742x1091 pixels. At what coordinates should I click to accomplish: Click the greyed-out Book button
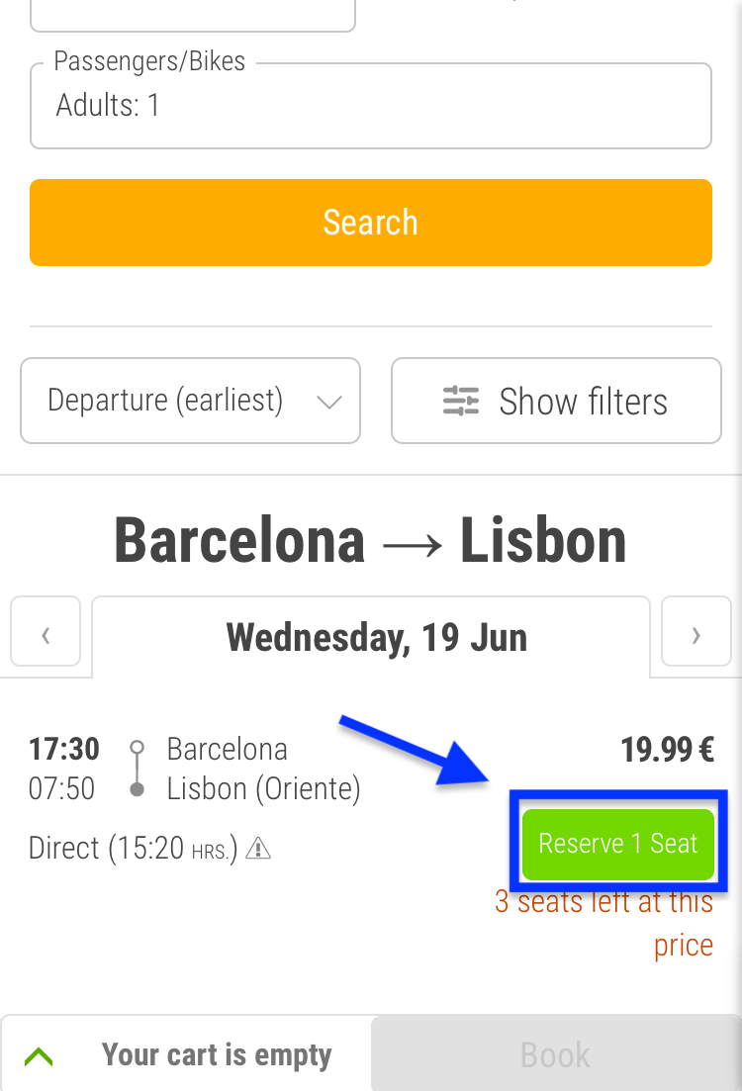(x=555, y=1054)
